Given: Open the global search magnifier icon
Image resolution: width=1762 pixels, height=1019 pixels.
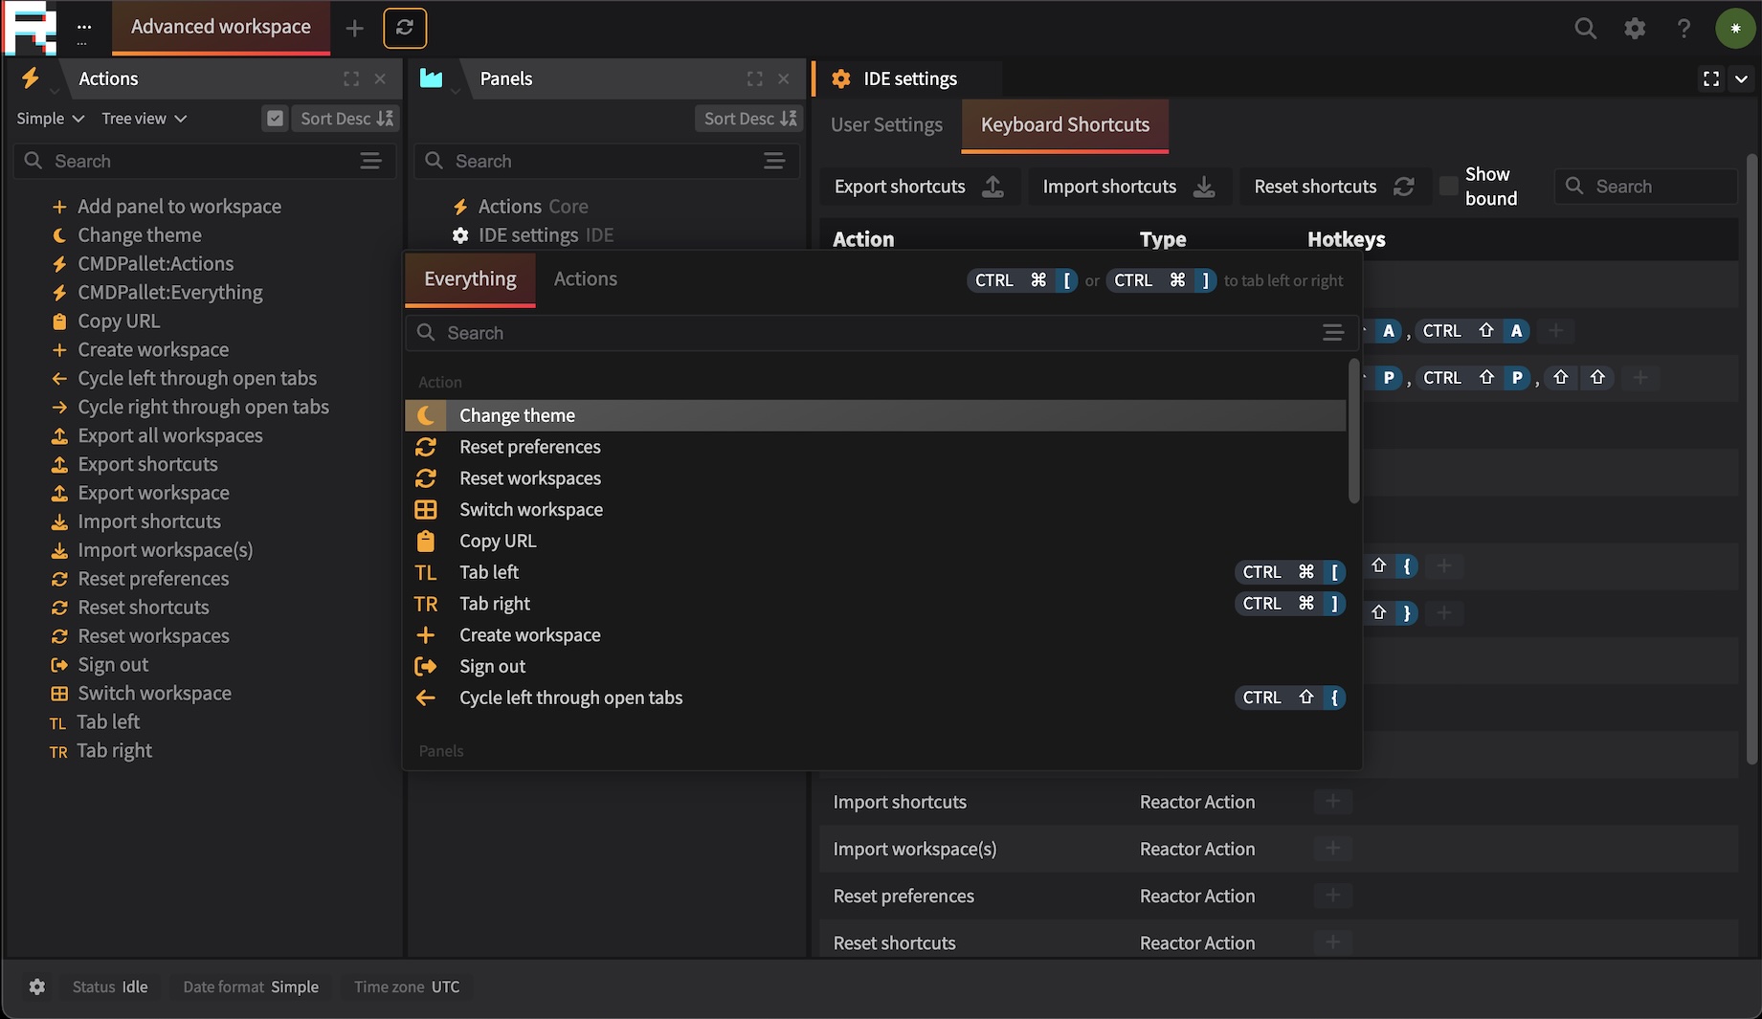Looking at the screenshot, I should click(1585, 29).
